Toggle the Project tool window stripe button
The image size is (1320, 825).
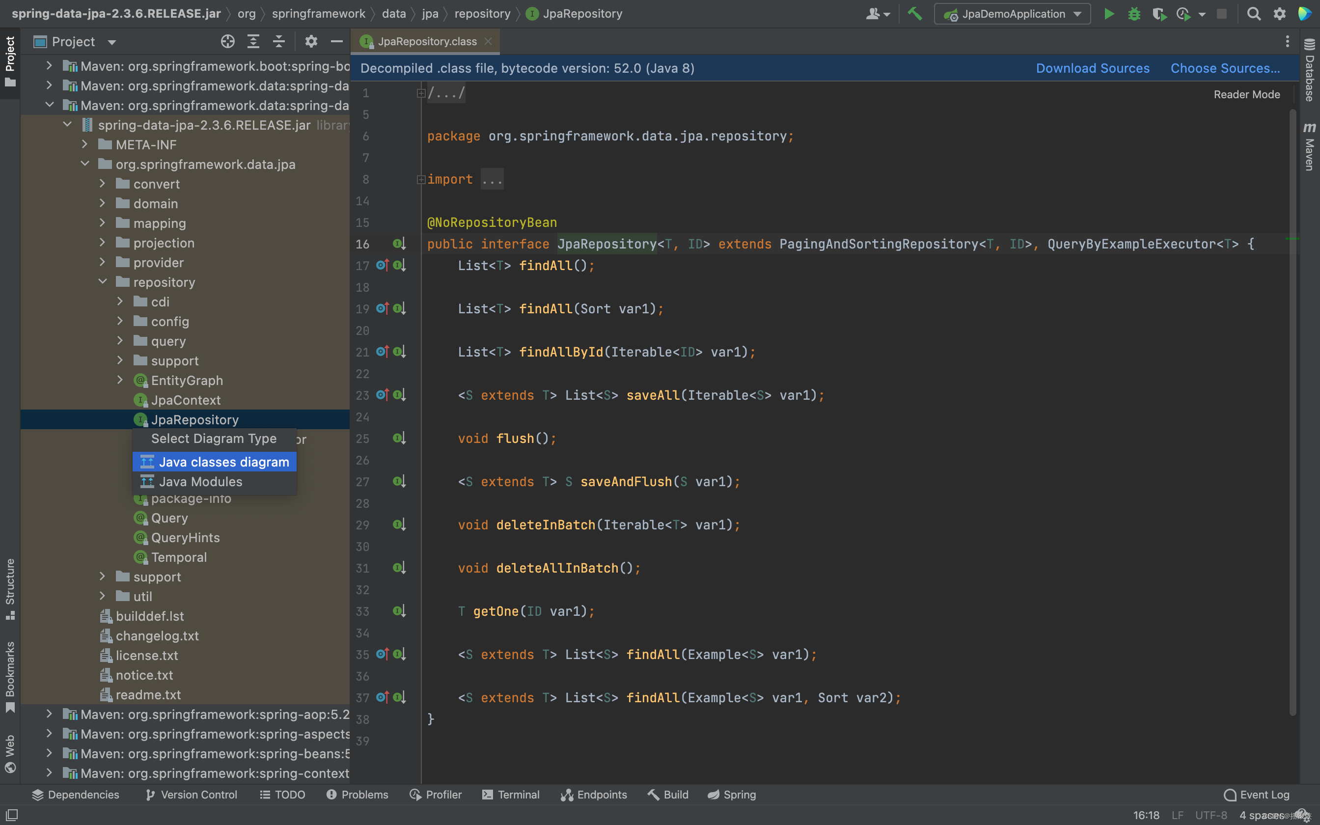[x=10, y=62]
